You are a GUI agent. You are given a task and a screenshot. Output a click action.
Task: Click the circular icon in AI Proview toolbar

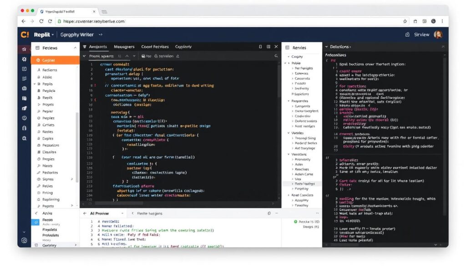click(x=269, y=213)
